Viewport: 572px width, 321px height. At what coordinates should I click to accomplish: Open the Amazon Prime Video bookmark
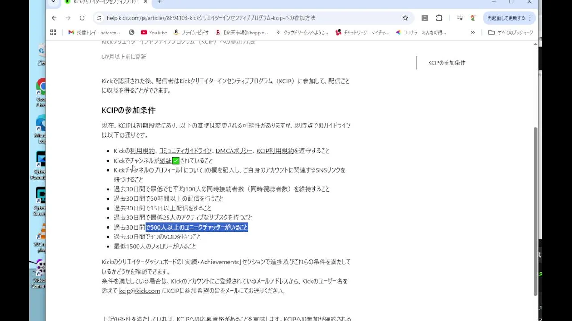point(191,33)
